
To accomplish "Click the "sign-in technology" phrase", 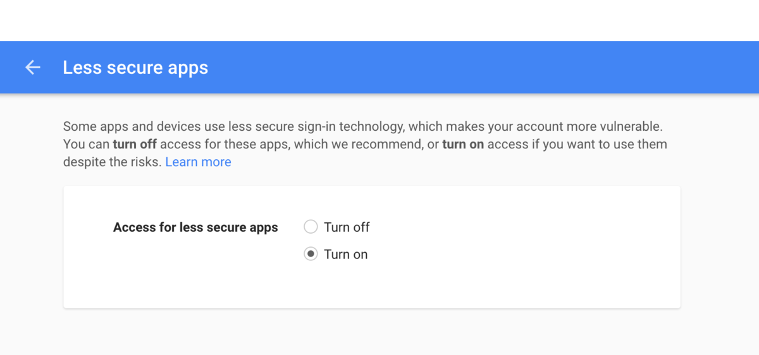I will point(345,126).
